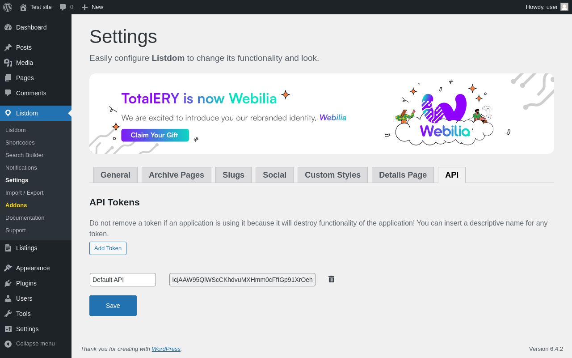Click the Add Token button
572x358 pixels.
tap(108, 248)
